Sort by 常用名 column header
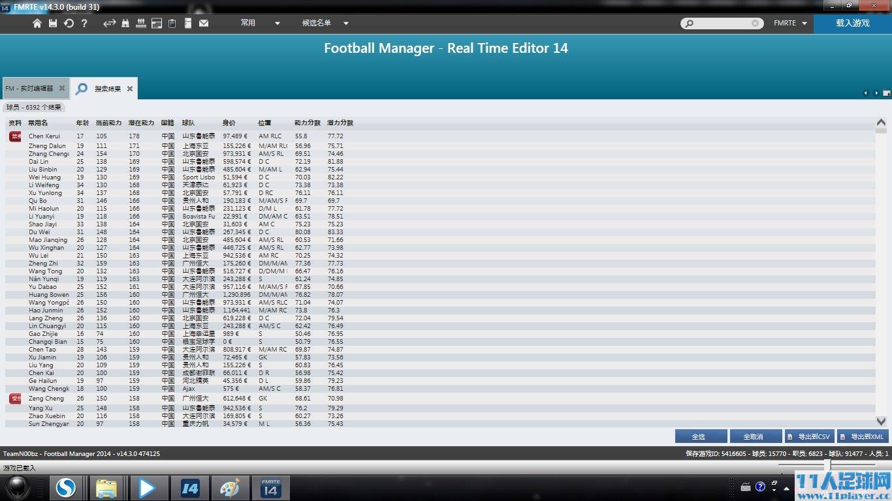The image size is (892, 501). (x=38, y=123)
